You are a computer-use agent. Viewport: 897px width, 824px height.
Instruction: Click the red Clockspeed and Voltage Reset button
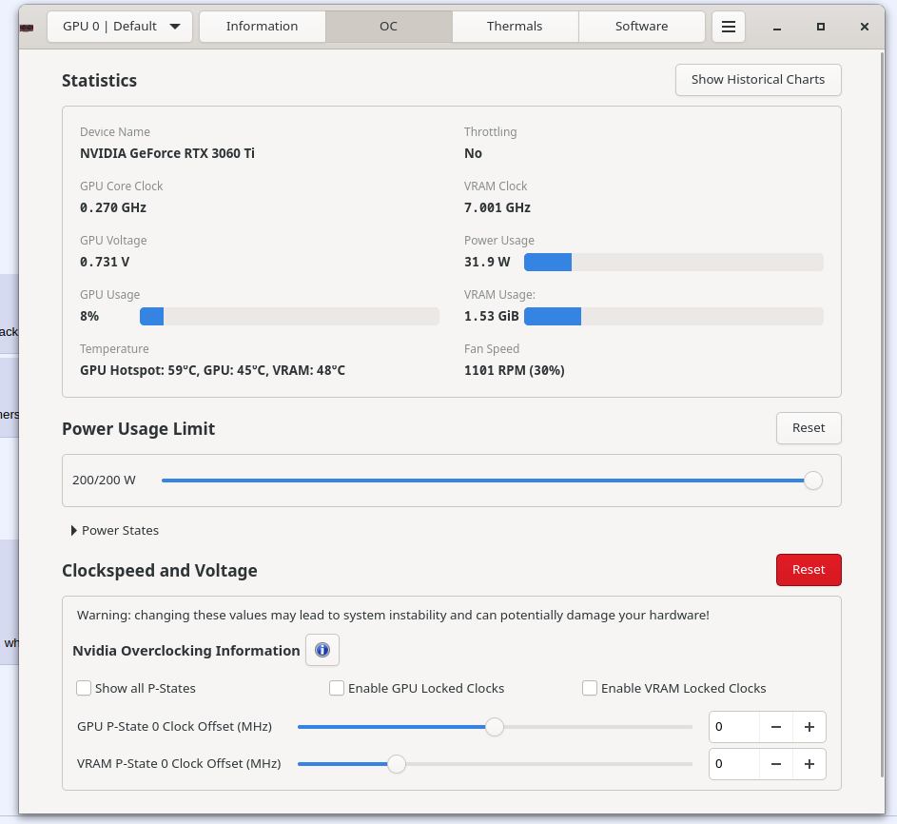click(x=809, y=570)
